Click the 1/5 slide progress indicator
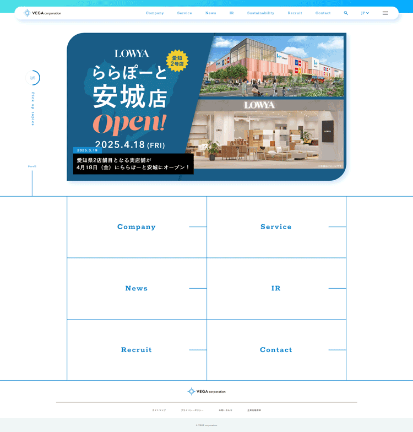 point(33,78)
